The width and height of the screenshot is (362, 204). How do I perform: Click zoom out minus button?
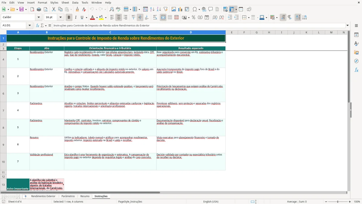coord(326,202)
